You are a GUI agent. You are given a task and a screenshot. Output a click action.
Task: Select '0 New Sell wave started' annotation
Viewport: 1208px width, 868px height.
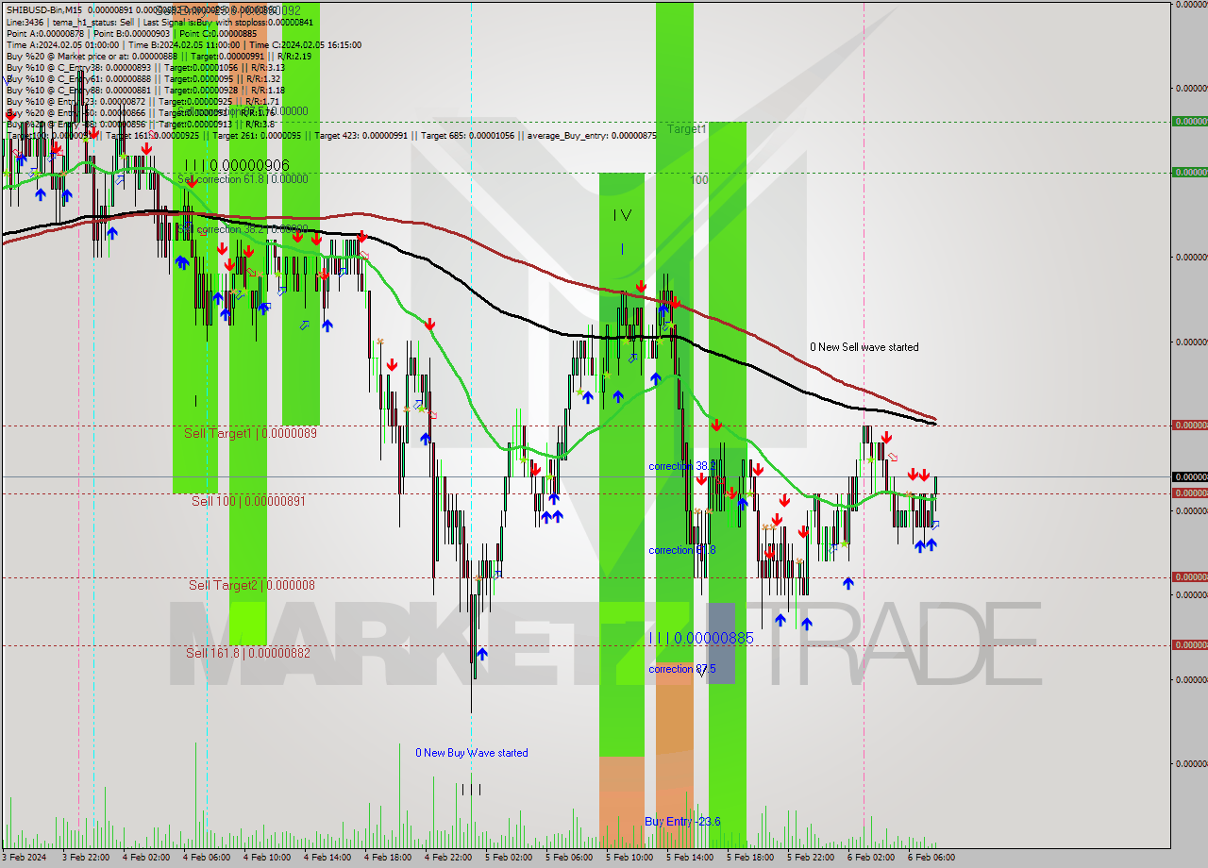pos(864,347)
